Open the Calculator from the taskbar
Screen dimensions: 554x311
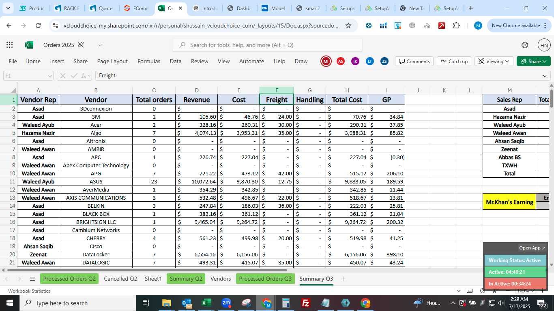tap(286, 303)
